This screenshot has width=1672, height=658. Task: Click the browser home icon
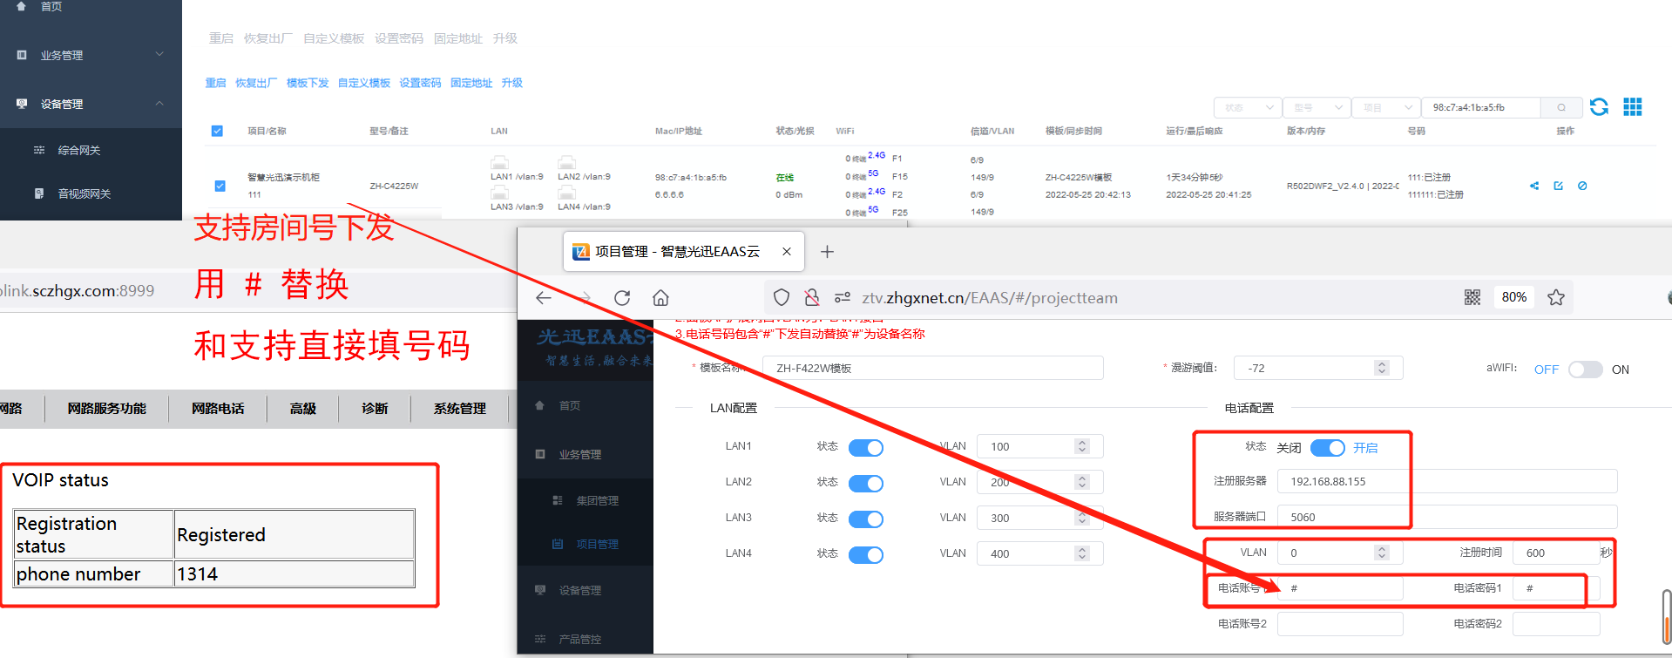[x=660, y=298]
